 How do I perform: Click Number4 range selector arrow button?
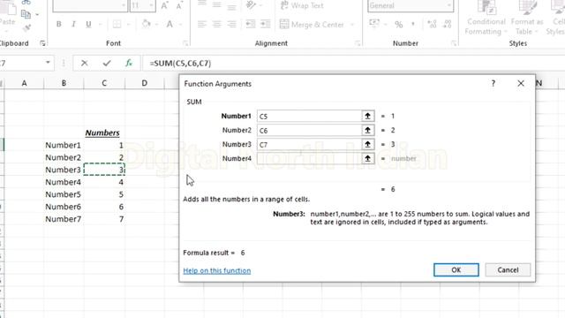pos(367,158)
